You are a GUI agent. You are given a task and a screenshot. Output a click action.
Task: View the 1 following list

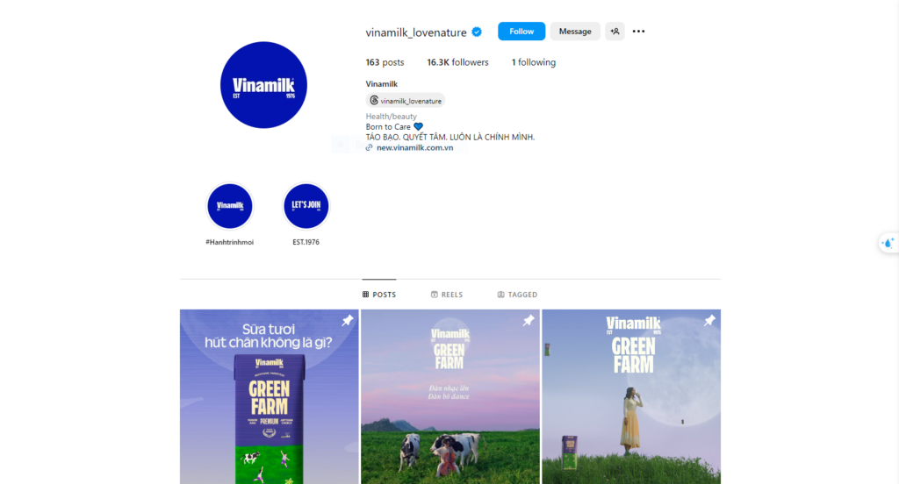pos(533,62)
